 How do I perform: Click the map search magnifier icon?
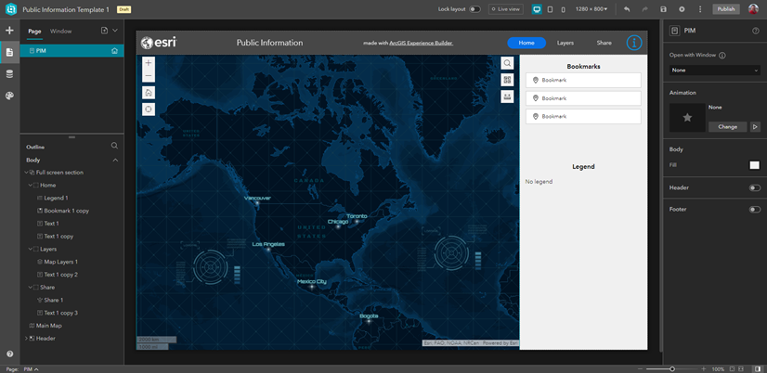click(x=507, y=63)
